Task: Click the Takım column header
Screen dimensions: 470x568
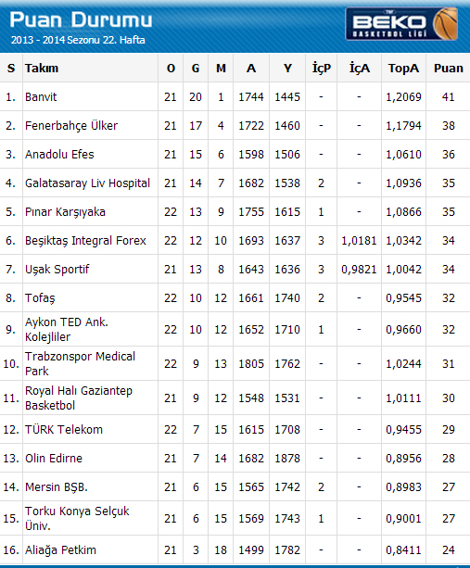Action: pyautogui.click(x=42, y=68)
